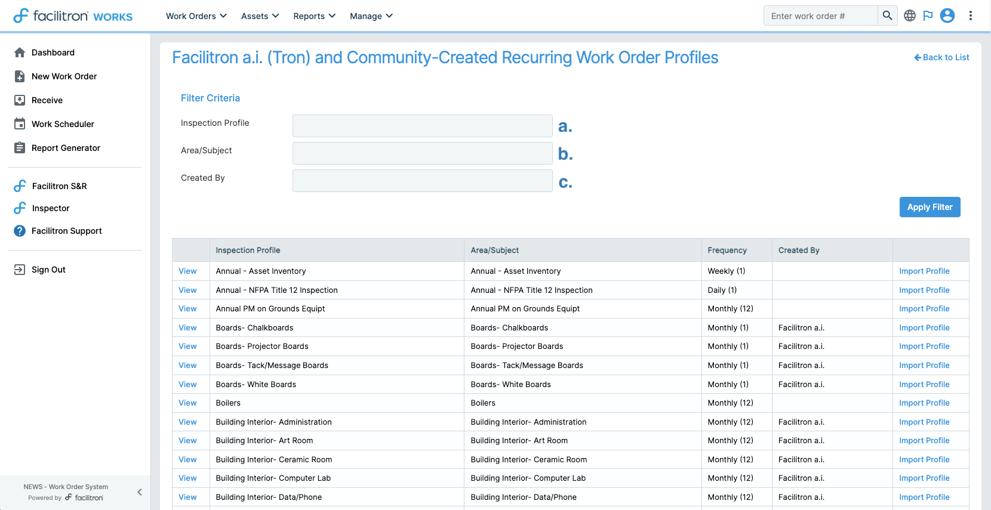The image size is (991, 510).
Task: Go to Dashboard in sidebar
Action: tap(53, 52)
